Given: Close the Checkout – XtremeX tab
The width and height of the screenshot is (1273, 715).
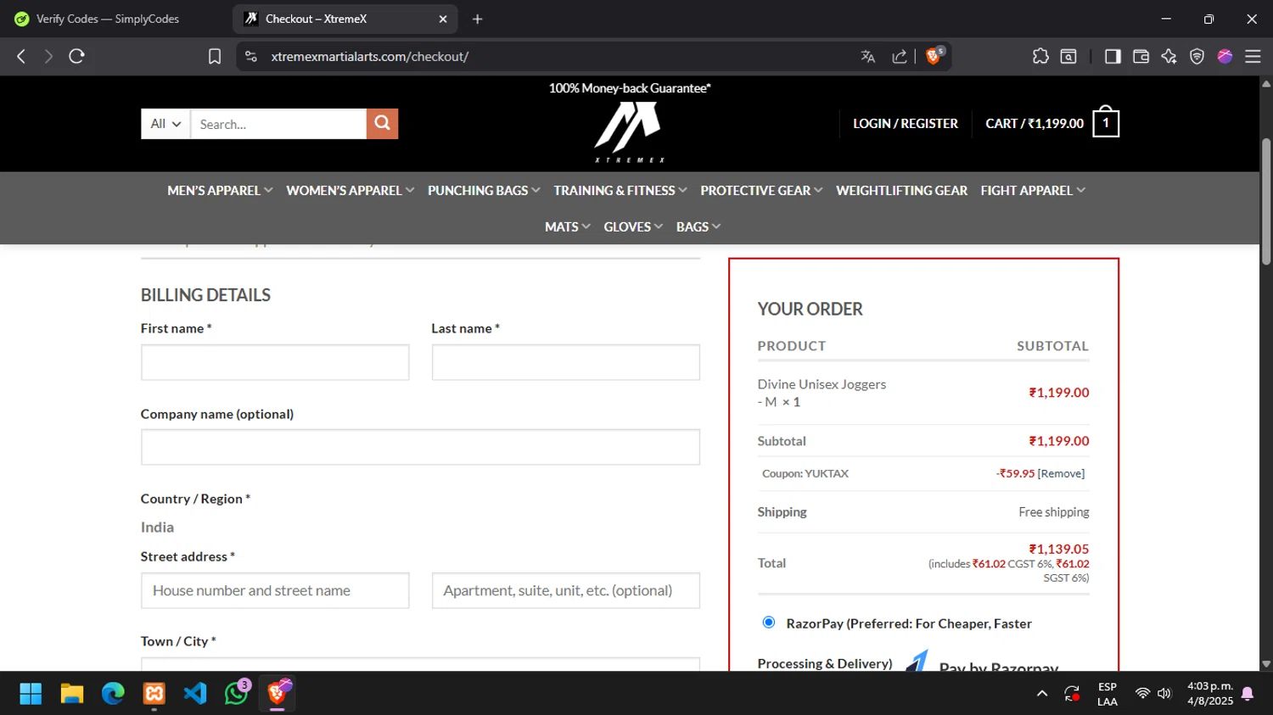Looking at the screenshot, I should coord(442,19).
